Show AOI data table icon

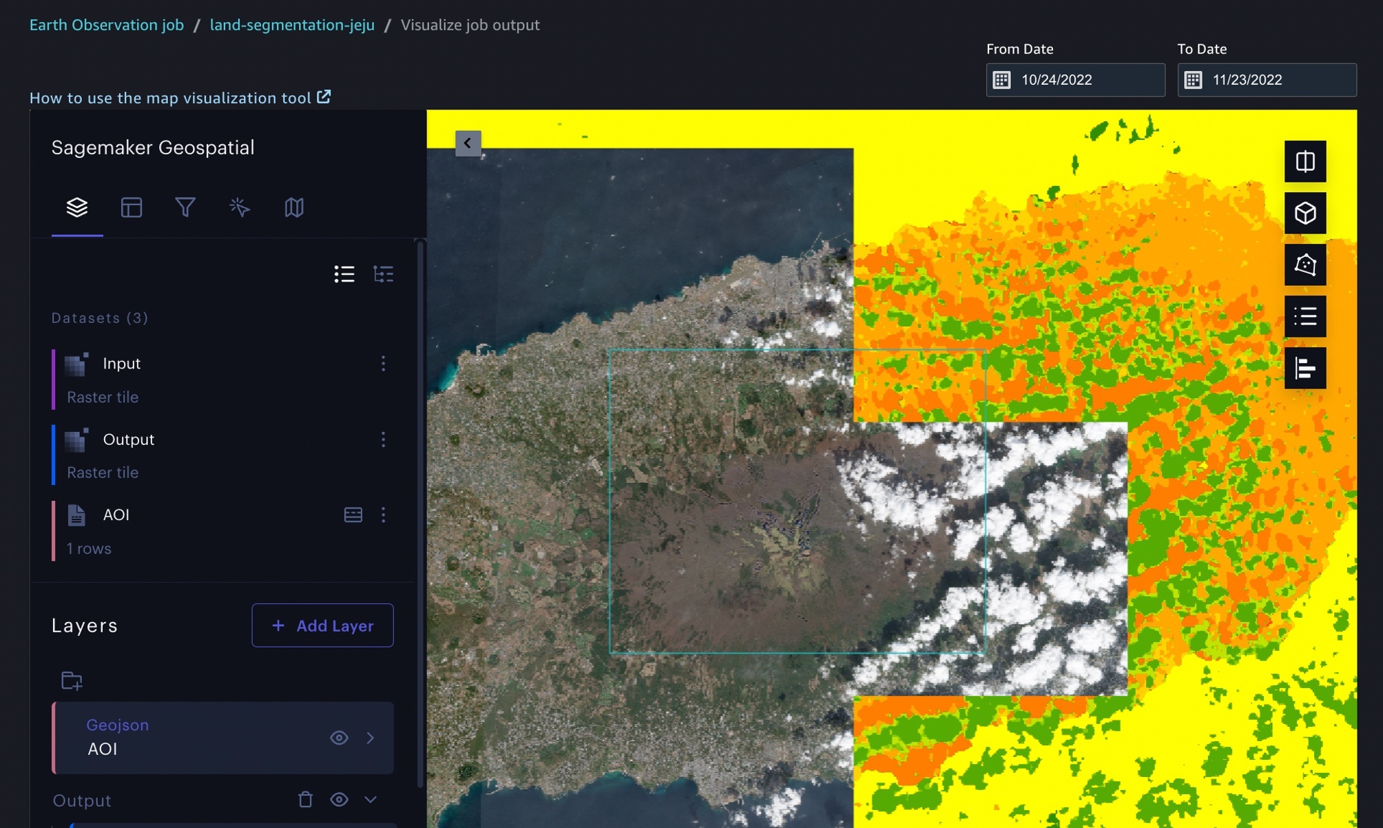pyautogui.click(x=353, y=515)
